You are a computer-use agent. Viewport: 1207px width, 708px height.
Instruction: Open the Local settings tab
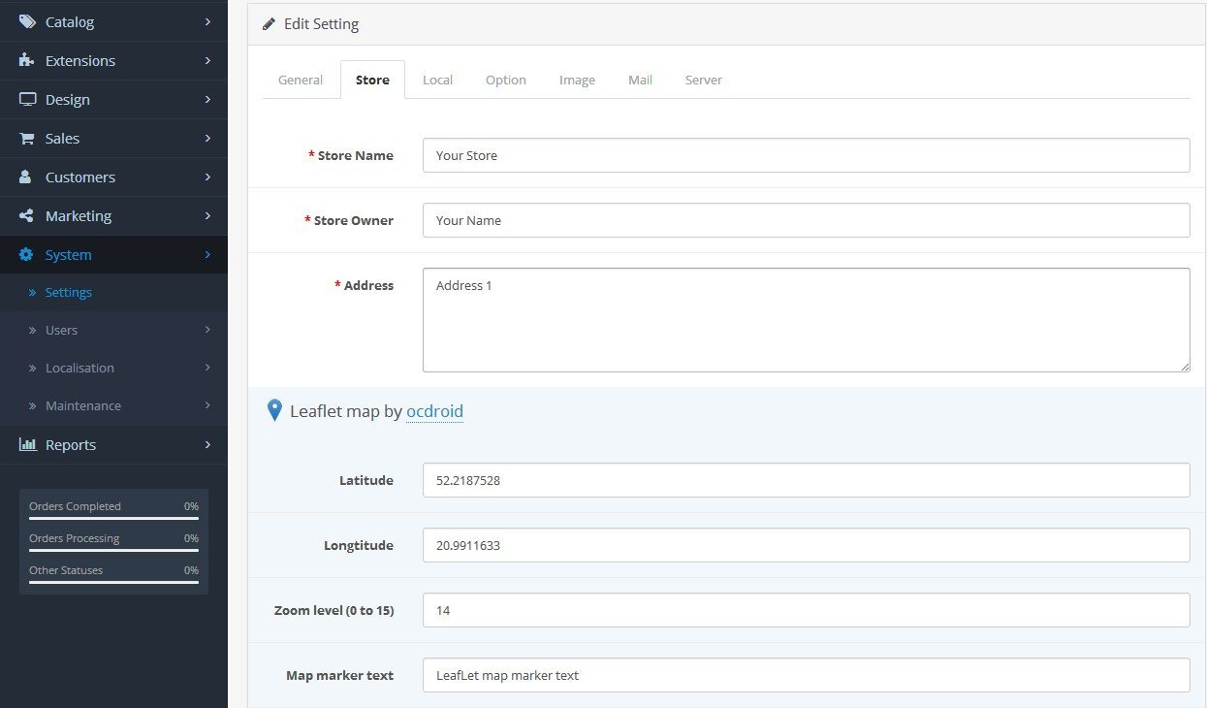(x=437, y=80)
